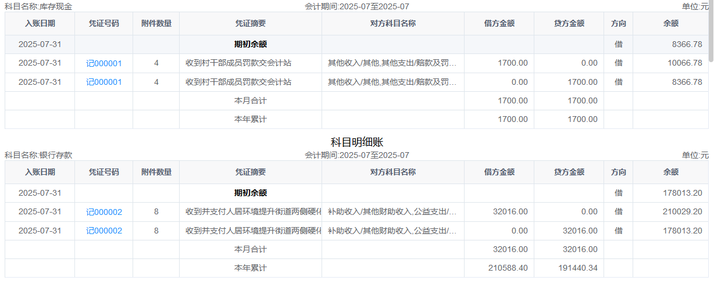This screenshot has height=284, width=714.
Task: Click the 科目明细账 title above the 银行存款 table
Action: (x=356, y=142)
